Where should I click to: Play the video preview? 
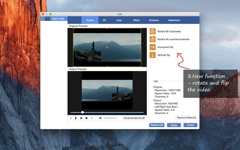point(76,118)
